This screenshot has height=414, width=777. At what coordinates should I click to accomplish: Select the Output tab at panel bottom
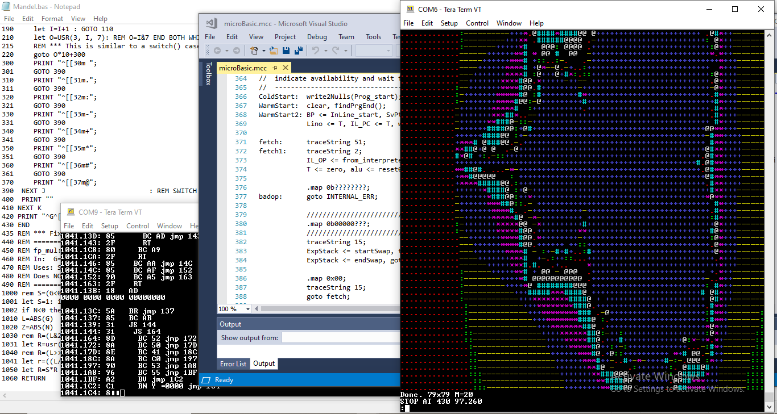coord(264,364)
